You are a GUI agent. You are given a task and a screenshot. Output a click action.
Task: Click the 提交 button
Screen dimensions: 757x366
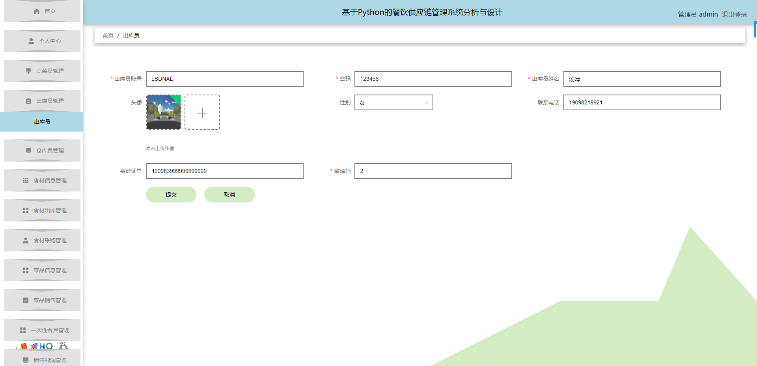click(171, 195)
